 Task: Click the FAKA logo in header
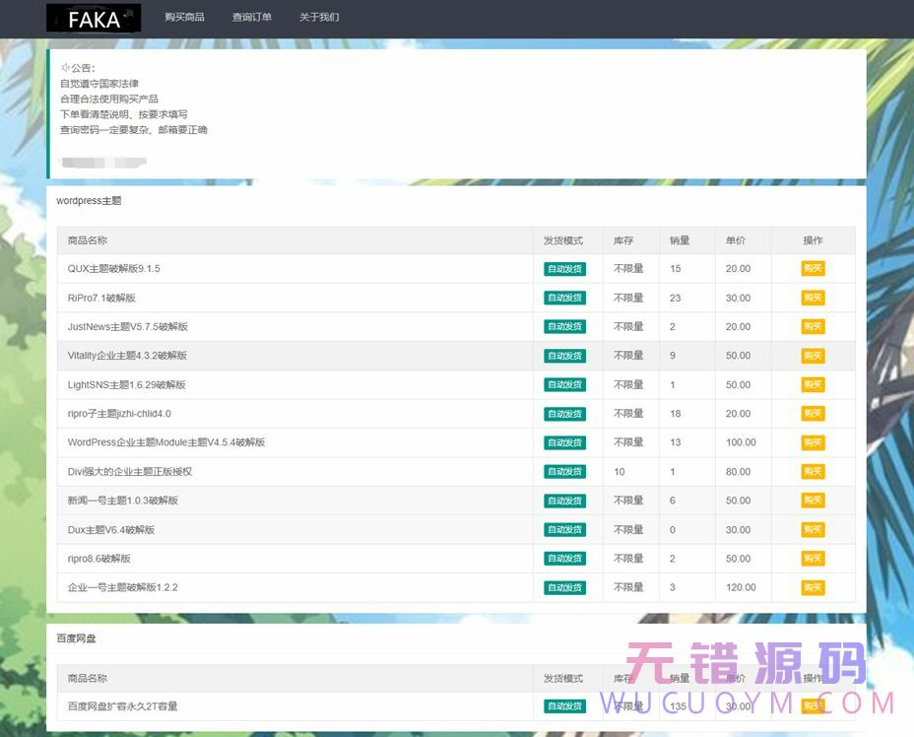click(x=94, y=19)
